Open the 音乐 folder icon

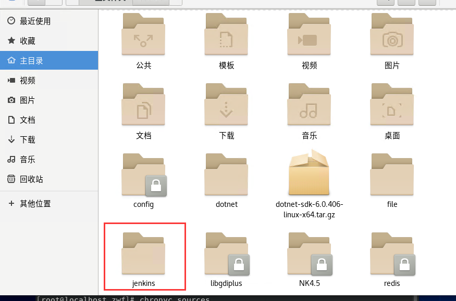309,104
